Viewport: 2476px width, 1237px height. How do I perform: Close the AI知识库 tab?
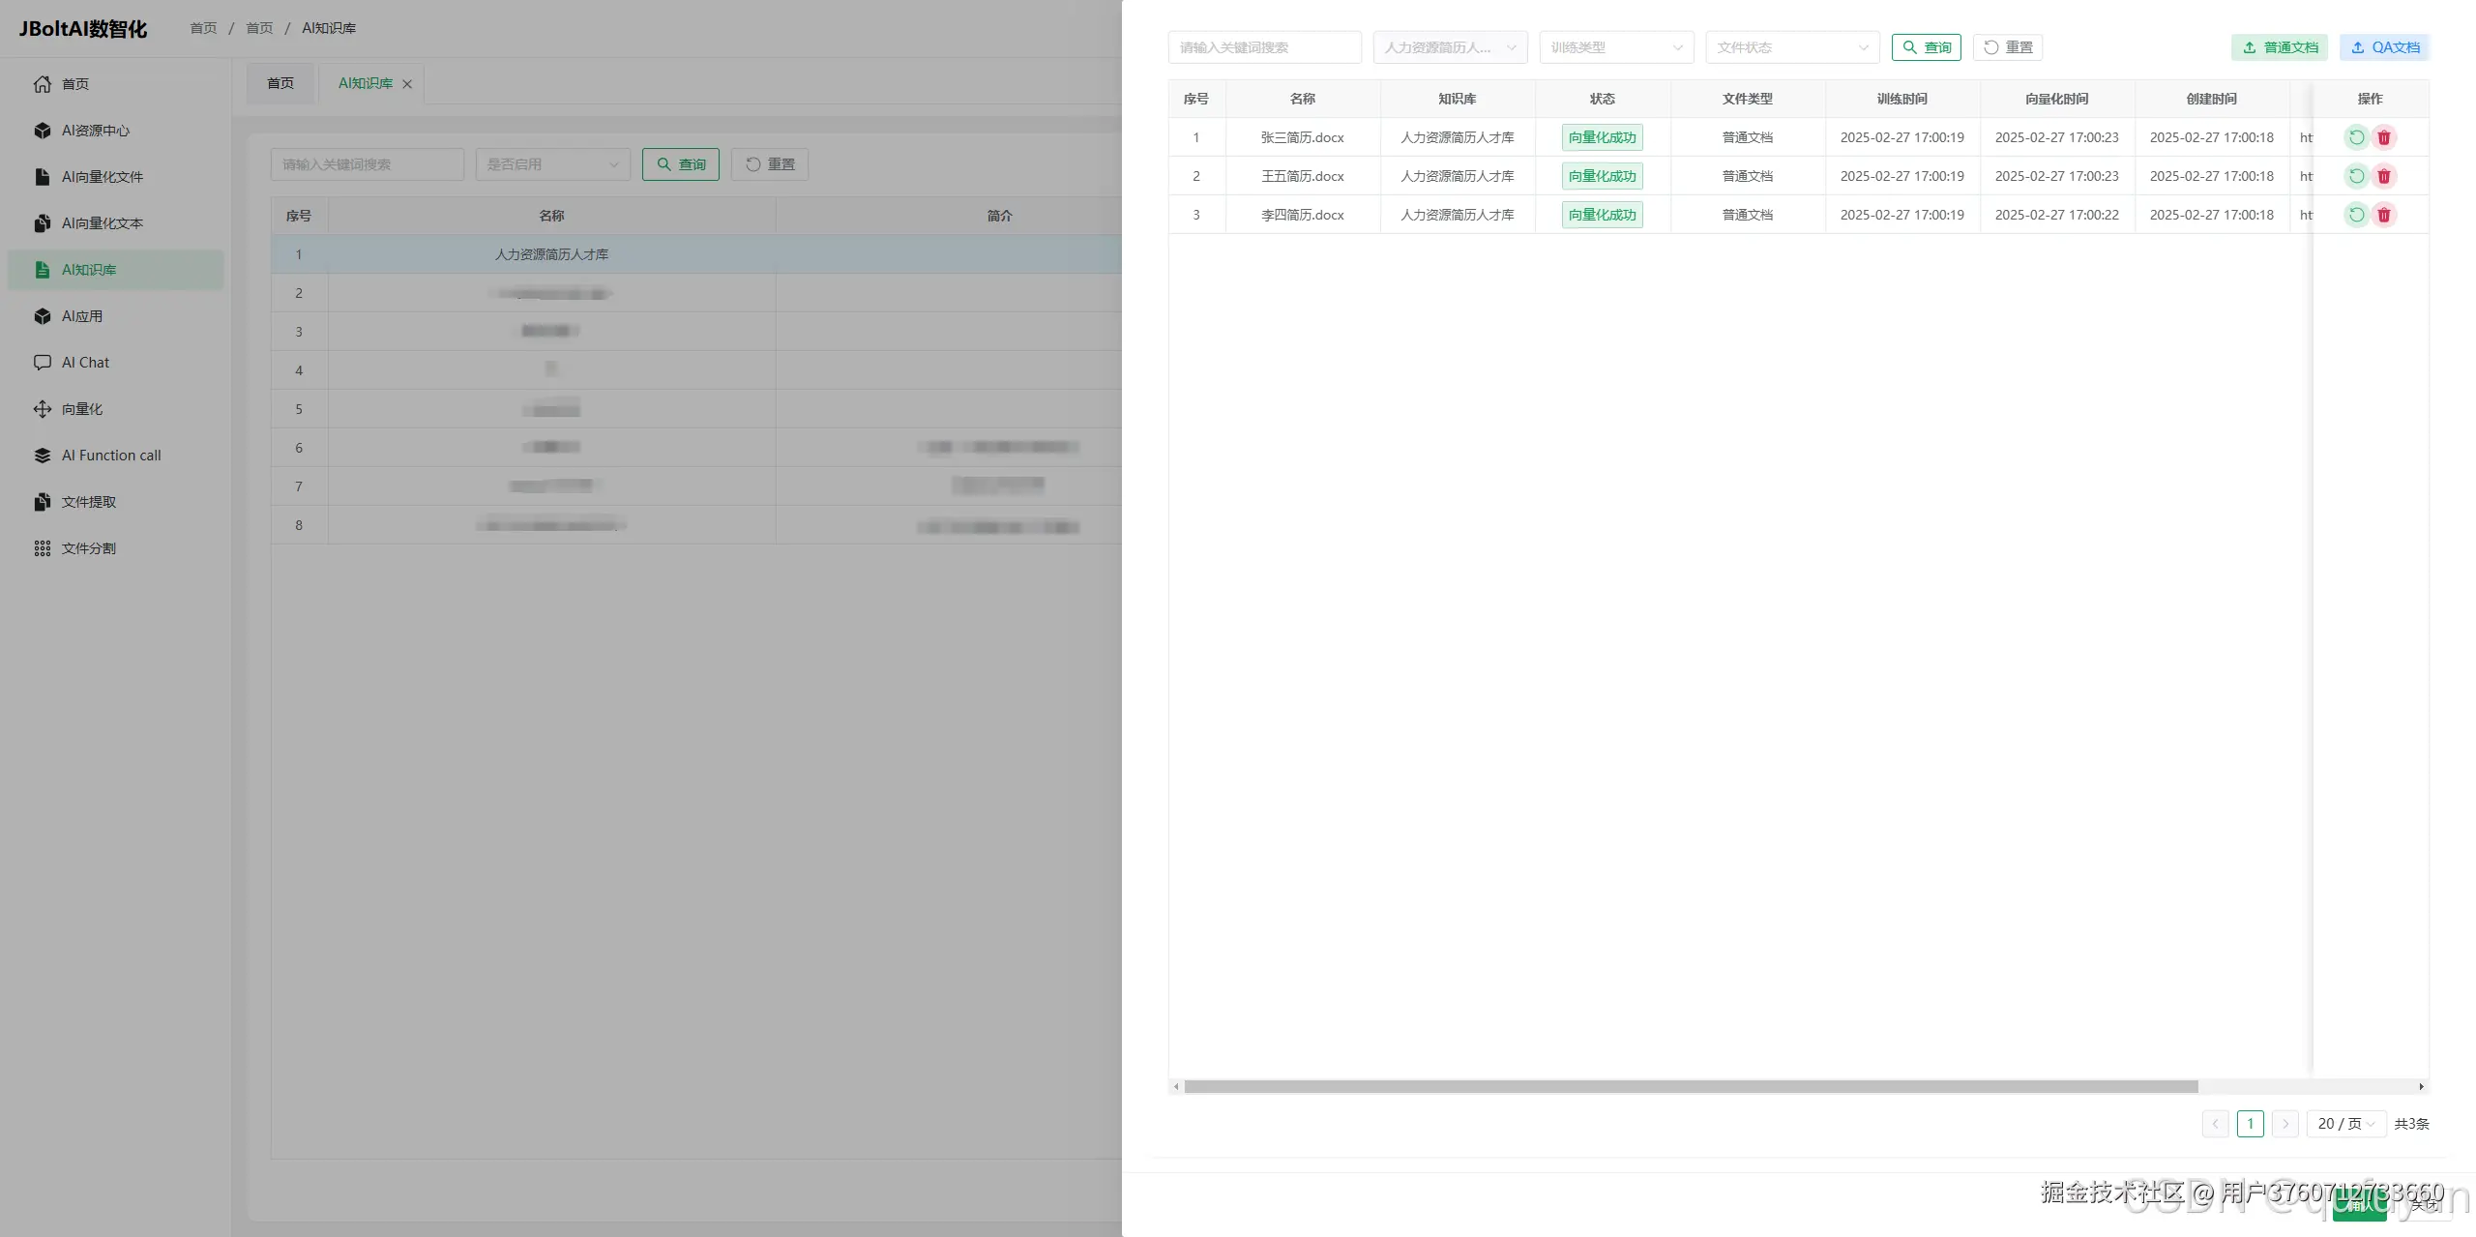407,84
